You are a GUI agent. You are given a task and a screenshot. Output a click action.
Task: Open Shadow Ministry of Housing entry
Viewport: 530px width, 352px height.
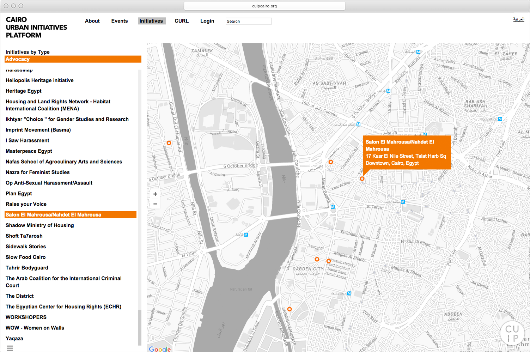click(x=40, y=225)
